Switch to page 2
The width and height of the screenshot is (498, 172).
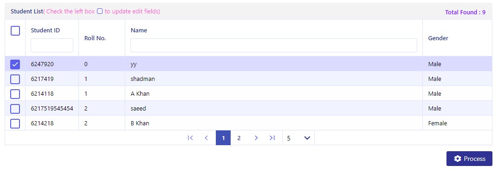click(239, 138)
